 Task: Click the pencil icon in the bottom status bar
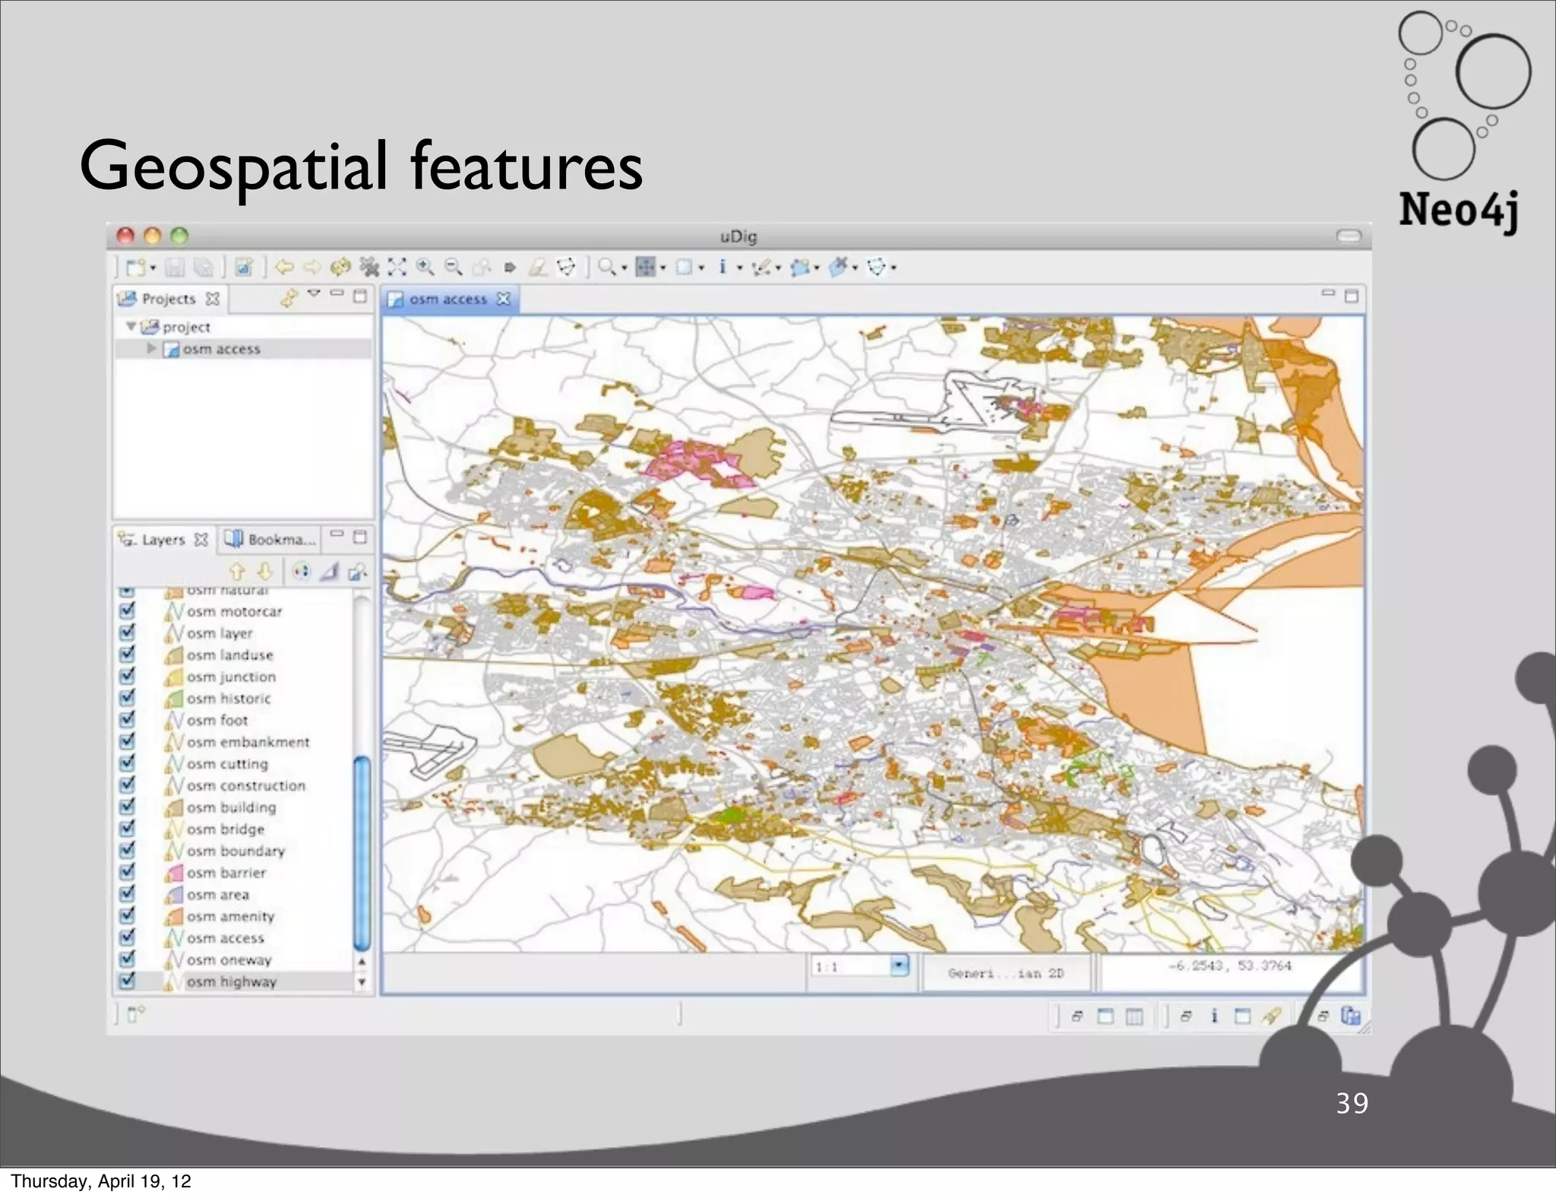click(x=1271, y=1016)
